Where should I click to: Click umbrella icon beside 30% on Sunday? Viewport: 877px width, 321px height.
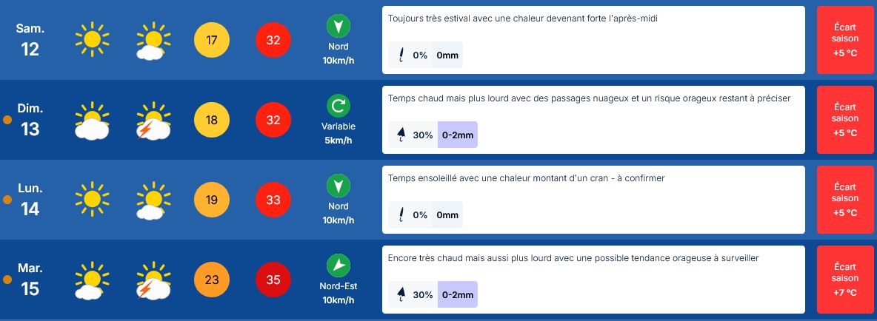pyautogui.click(x=401, y=135)
